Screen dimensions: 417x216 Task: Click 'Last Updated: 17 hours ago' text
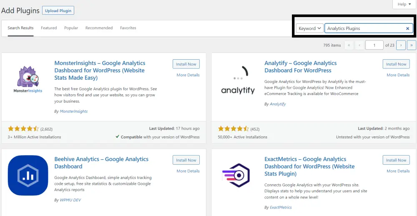pyautogui.click(x=174, y=128)
